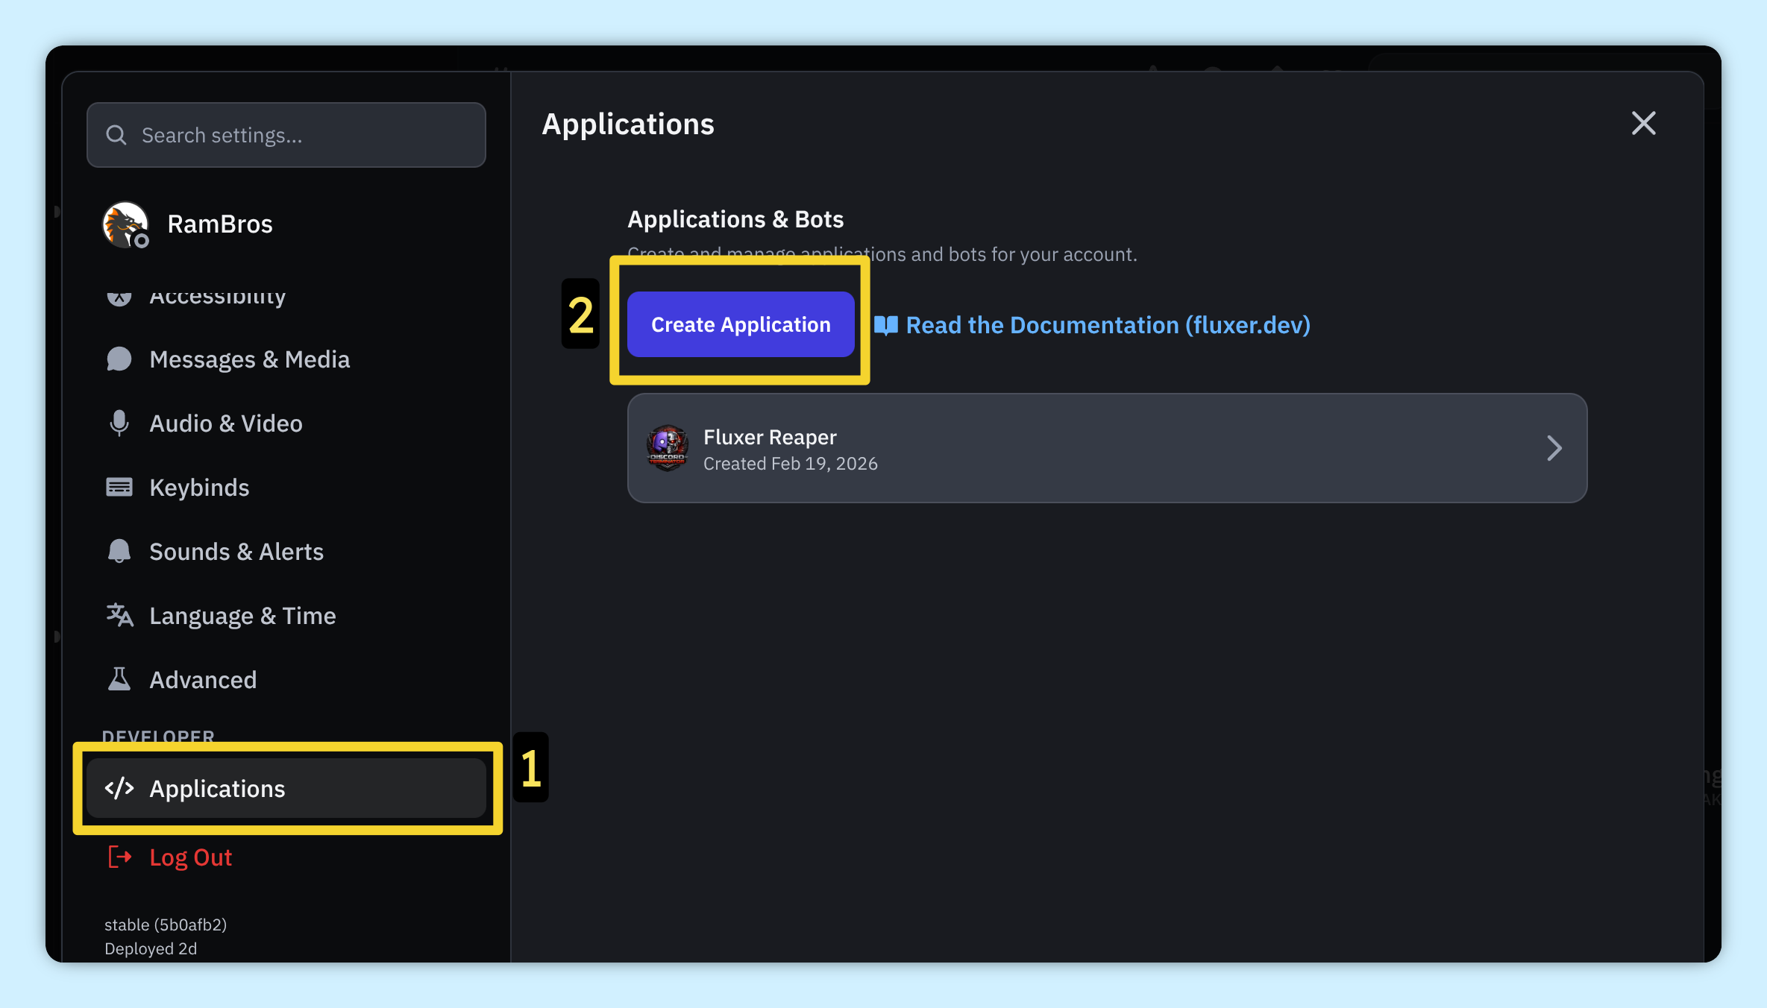Screen dimensions: 1767x1008
Task: Click the Language & Time translate icon
Action: coord(119,616)
